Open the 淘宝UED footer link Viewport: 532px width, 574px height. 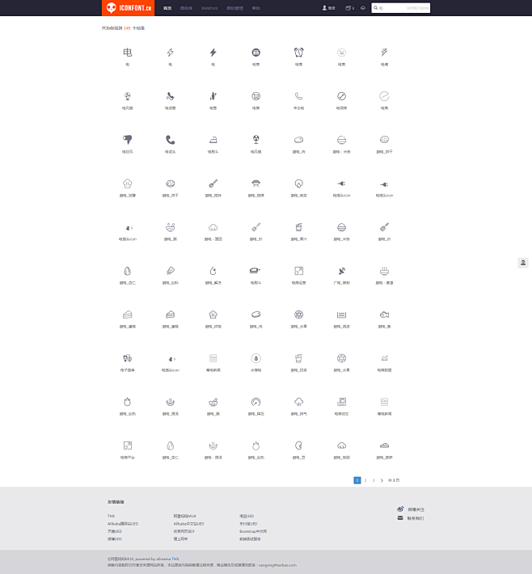point(247,516)
